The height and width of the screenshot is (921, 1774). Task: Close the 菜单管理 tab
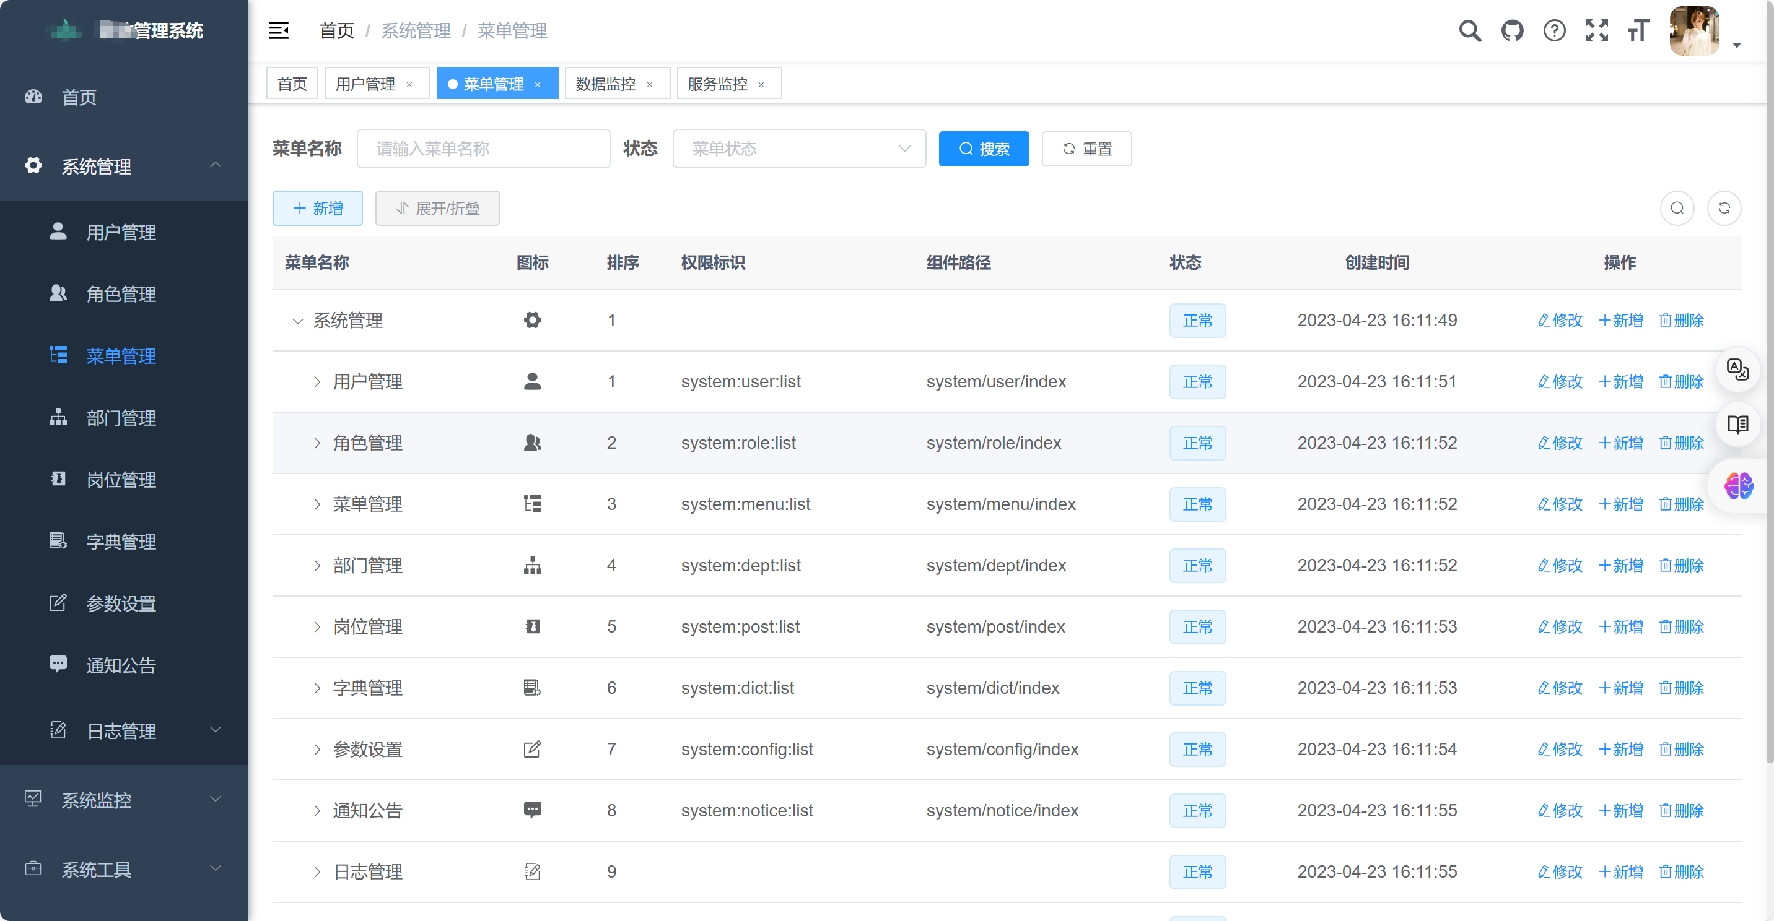(x=537, y=85)
